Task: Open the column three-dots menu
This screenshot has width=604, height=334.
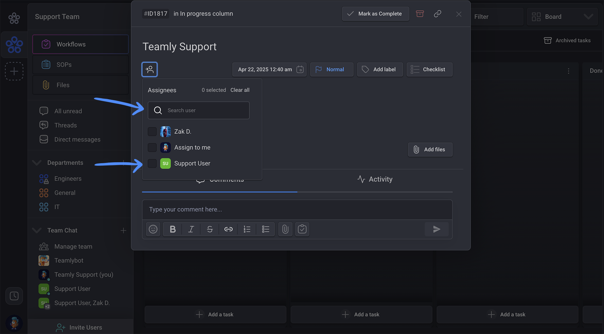Action: 568,71
